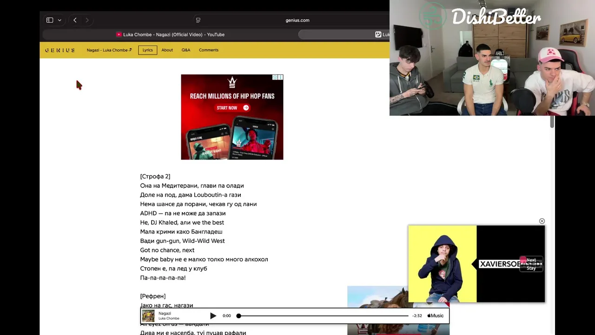
Task: Click the YouTube favicon on the tab
Action: (119, 34)
